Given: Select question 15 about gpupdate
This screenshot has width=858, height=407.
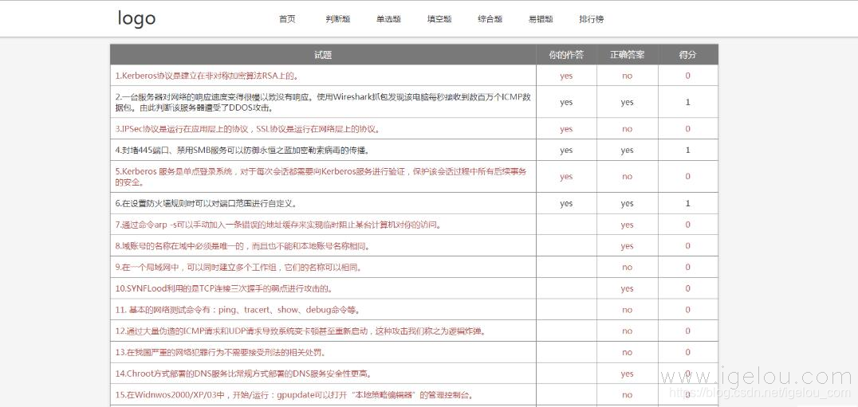Looking at the screenshot, I should [x=294, y=395].
